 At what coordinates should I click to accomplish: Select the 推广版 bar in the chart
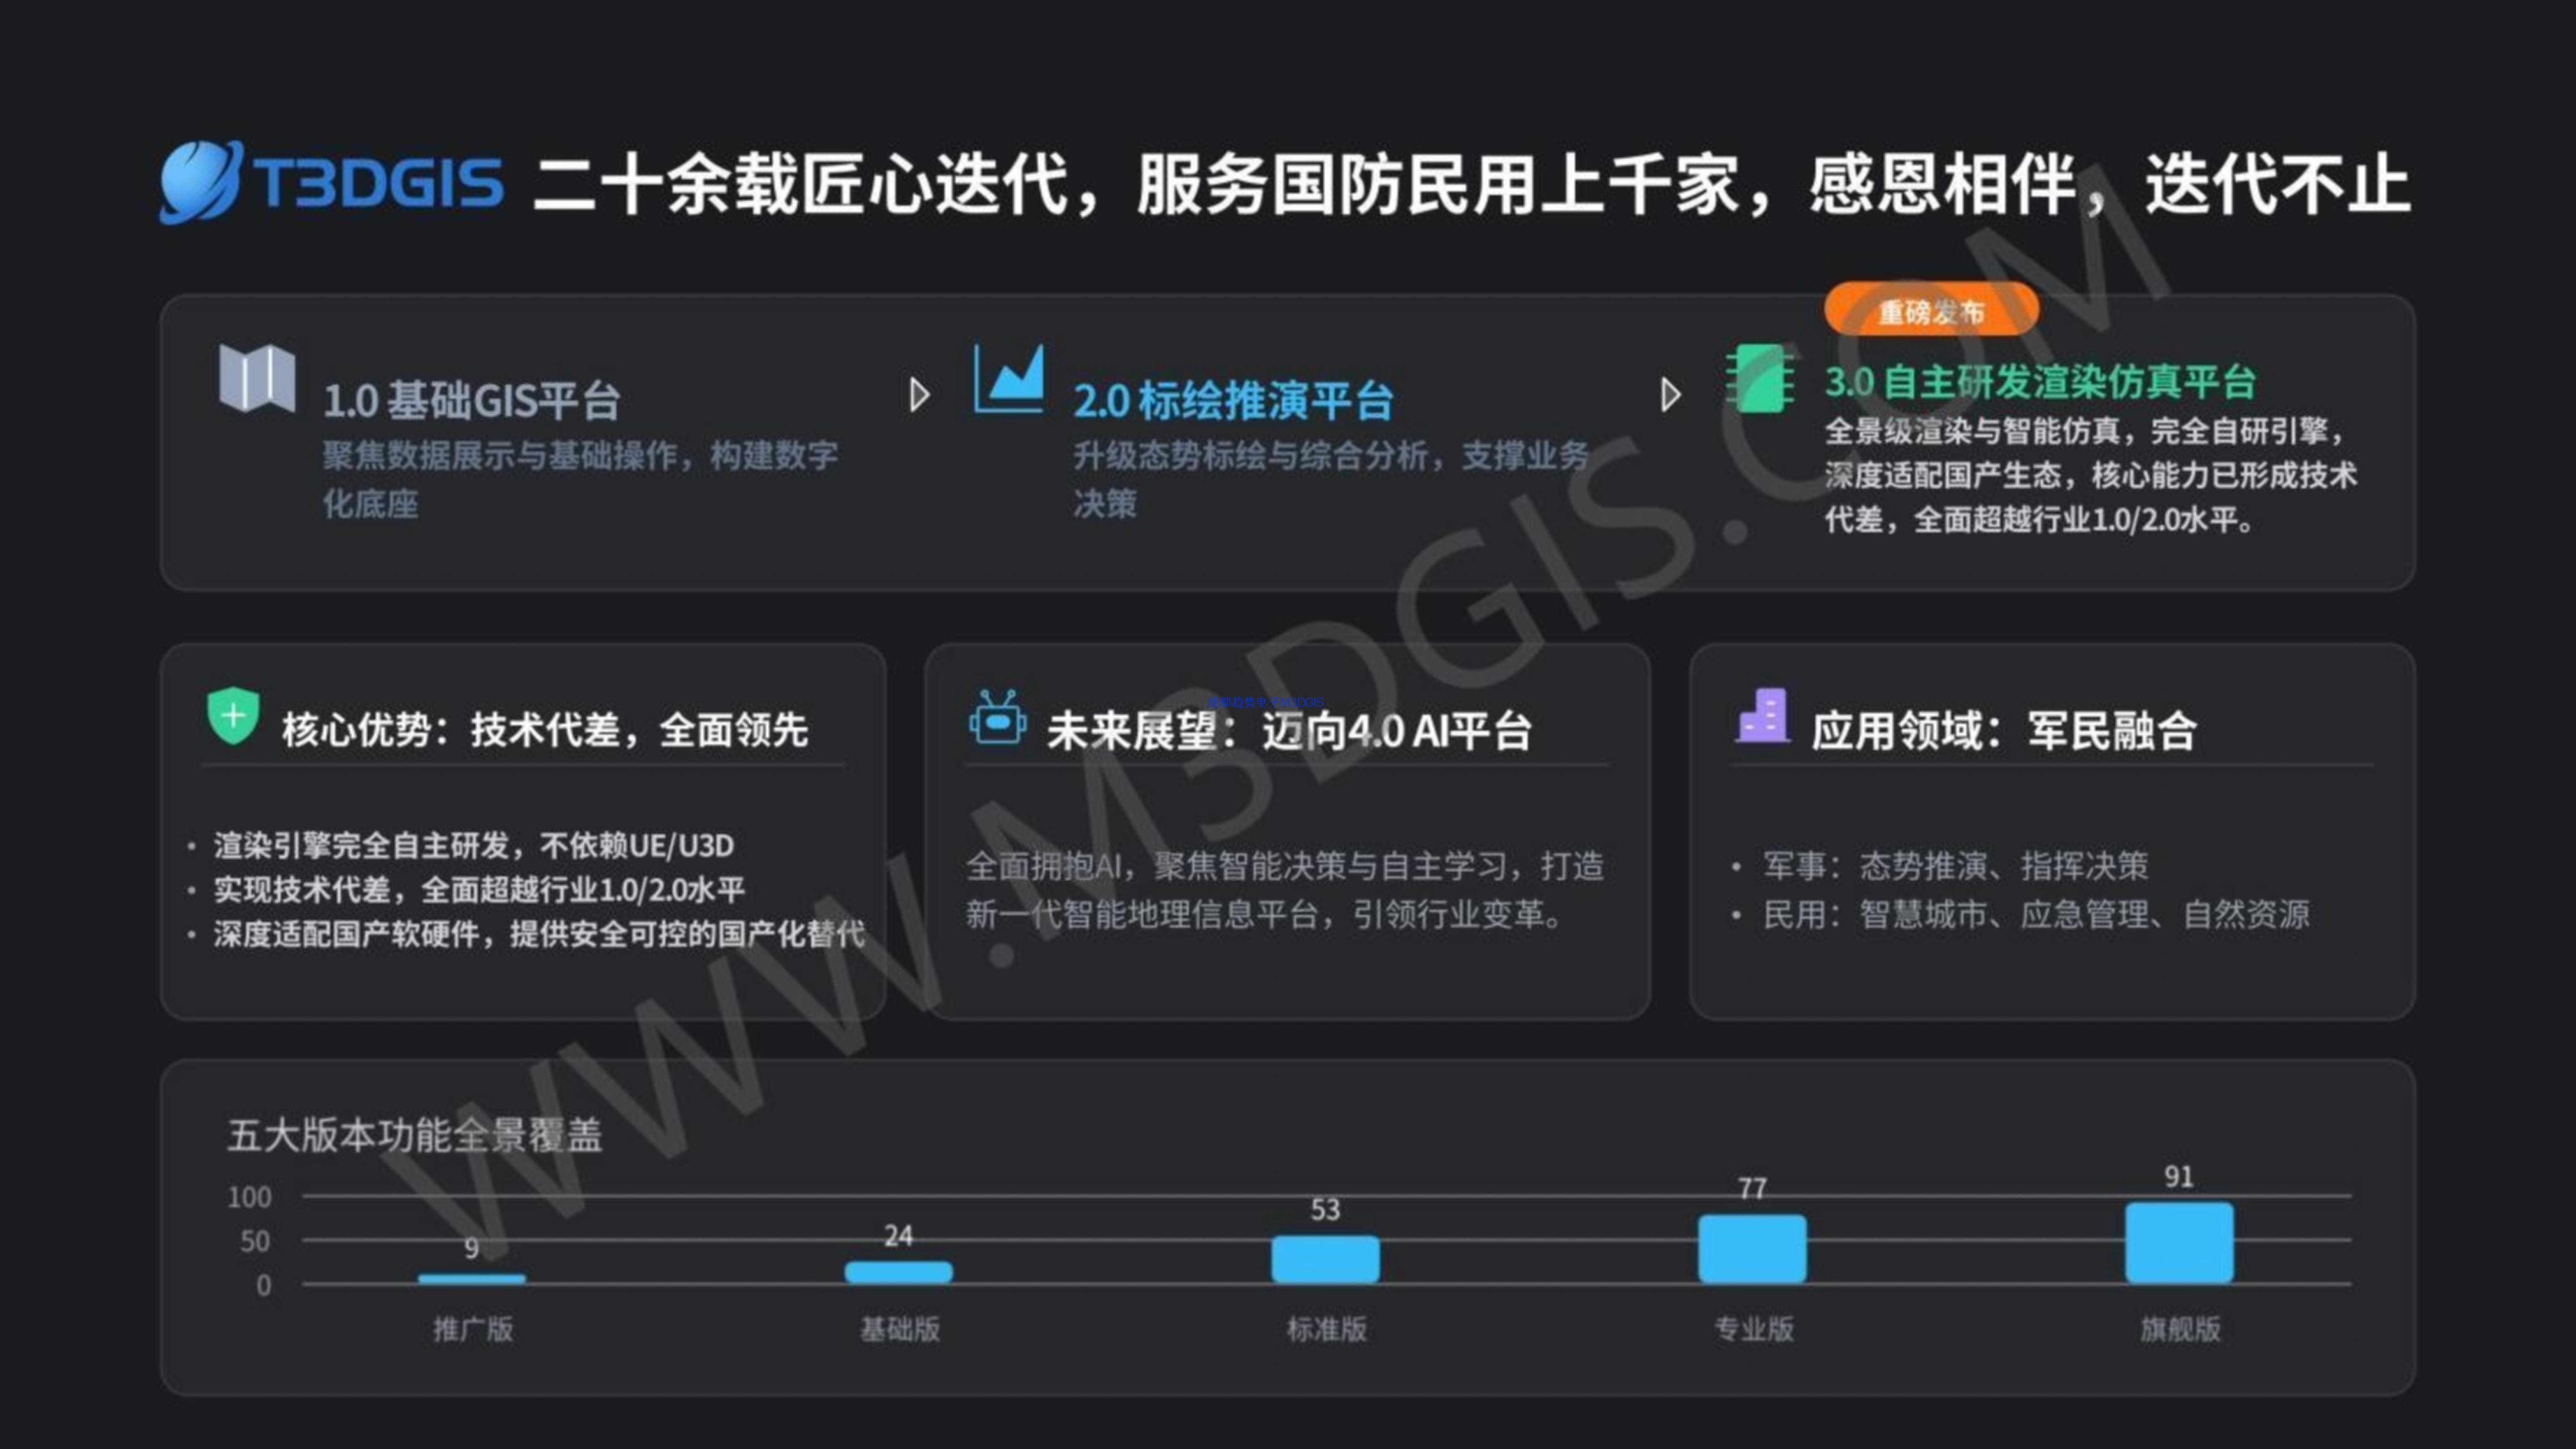pos(471,1278)
